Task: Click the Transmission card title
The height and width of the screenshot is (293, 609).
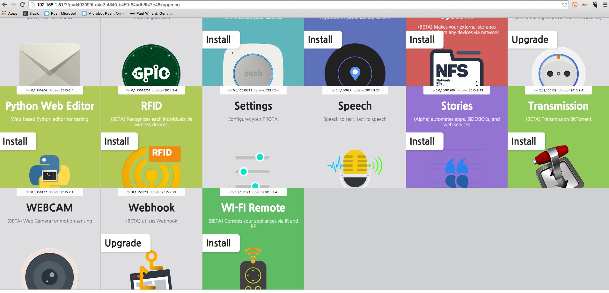Action: tap(558, 106)
